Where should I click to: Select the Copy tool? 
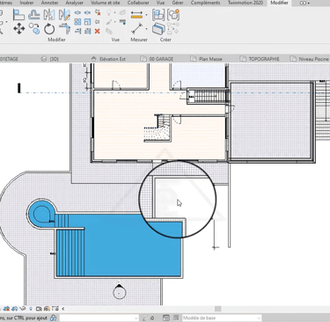35,29
